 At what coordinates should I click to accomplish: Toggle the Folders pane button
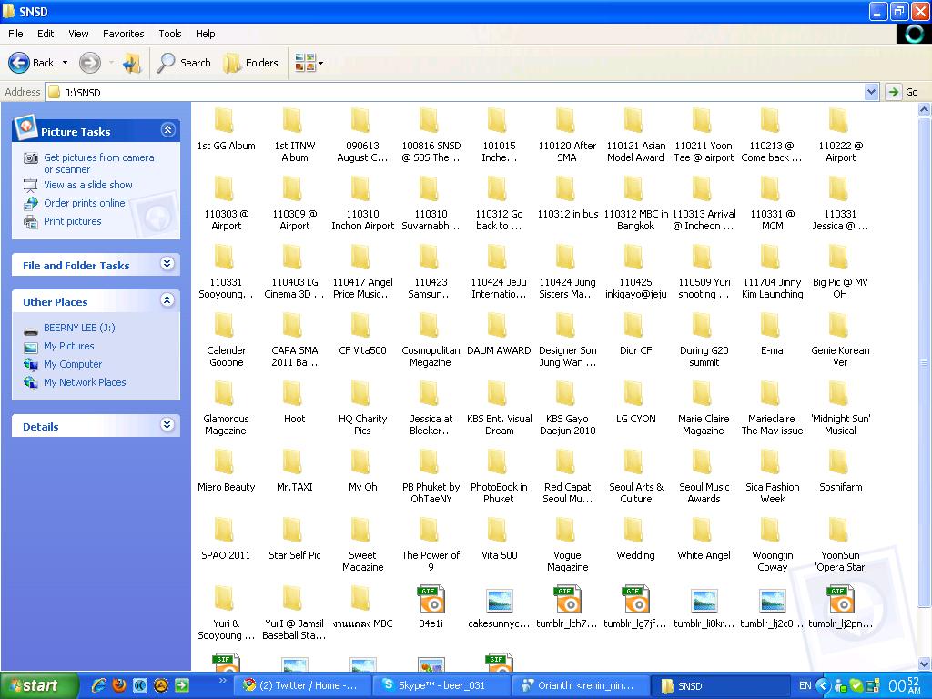coord(251,63)
